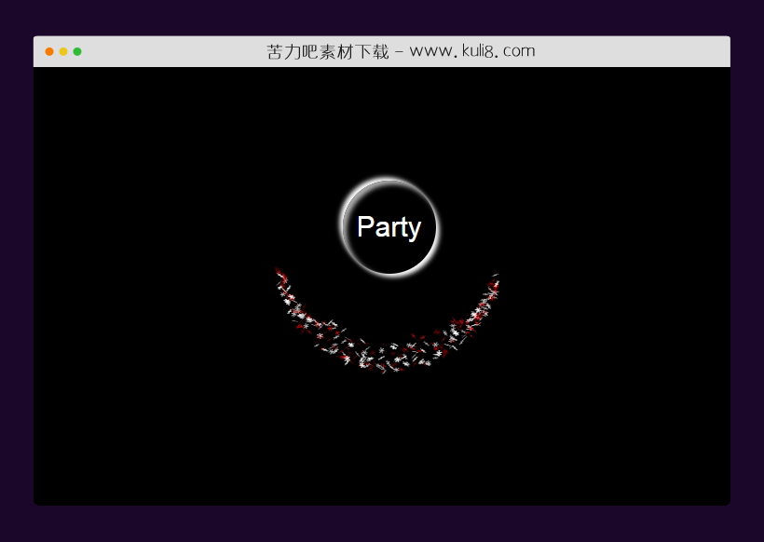Click the letter P in Party

tap(366, 227)
